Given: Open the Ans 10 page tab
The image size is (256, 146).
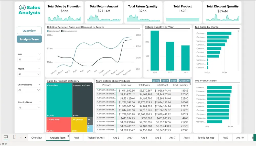Looking at the screenshot, I should point(240,138).
